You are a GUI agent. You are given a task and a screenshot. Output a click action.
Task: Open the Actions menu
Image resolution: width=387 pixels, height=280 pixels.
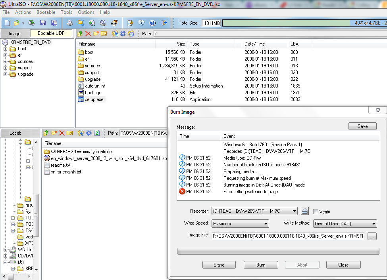23,12
